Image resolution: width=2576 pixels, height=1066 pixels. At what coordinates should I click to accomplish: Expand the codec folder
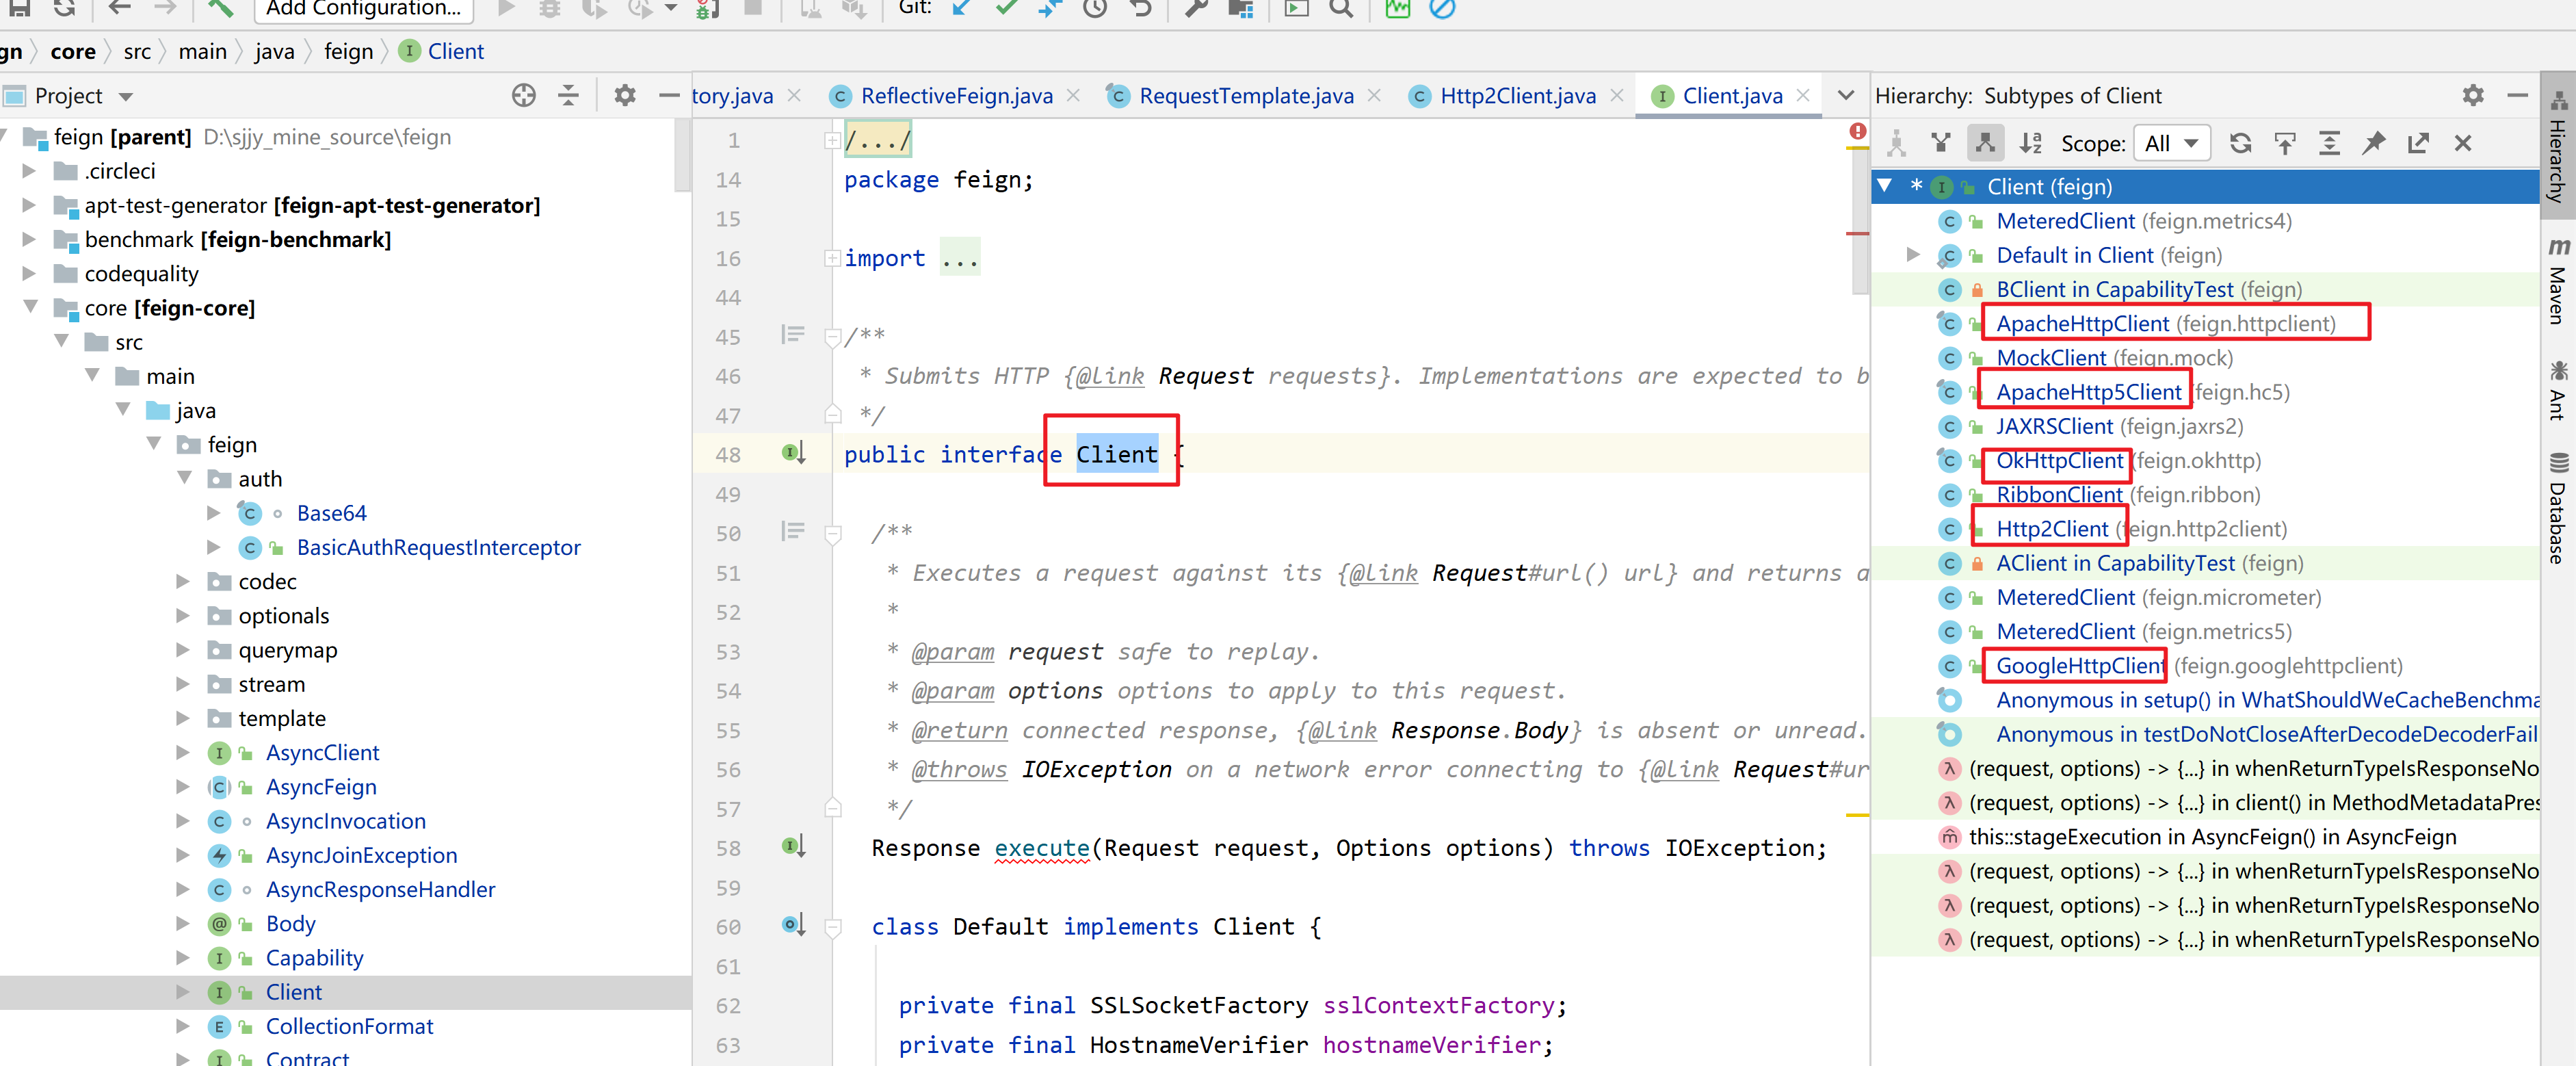[x=183, y=582]
